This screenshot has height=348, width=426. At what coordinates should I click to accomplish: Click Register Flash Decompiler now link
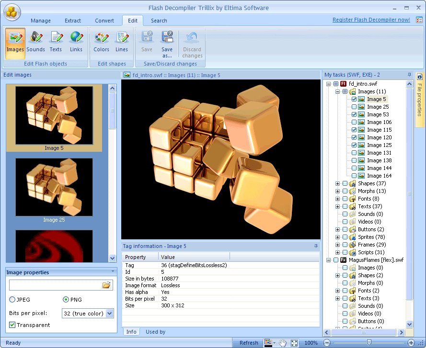pos(371,20)
